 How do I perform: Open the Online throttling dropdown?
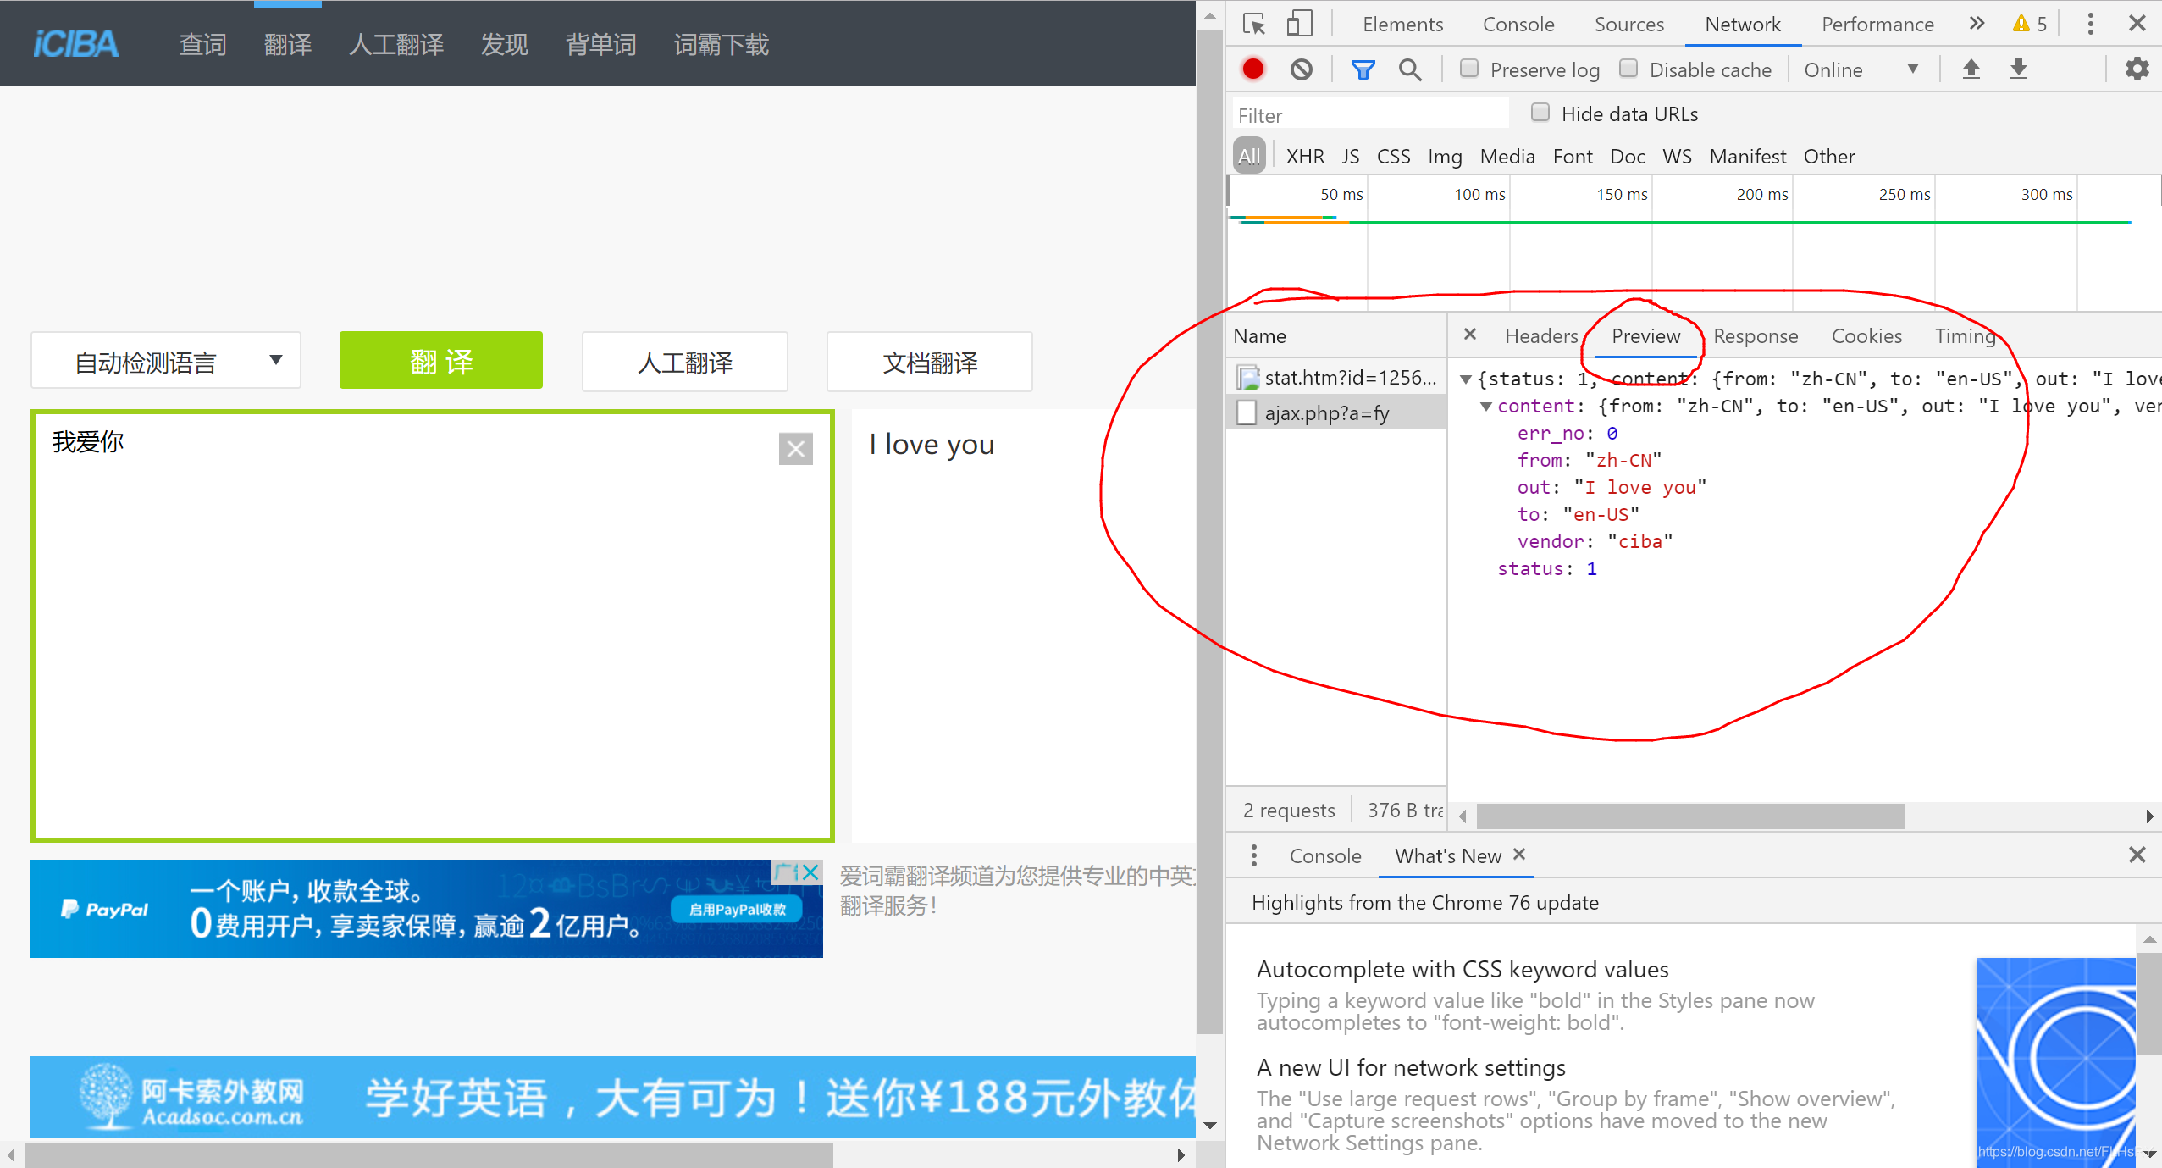[1861, 69]
